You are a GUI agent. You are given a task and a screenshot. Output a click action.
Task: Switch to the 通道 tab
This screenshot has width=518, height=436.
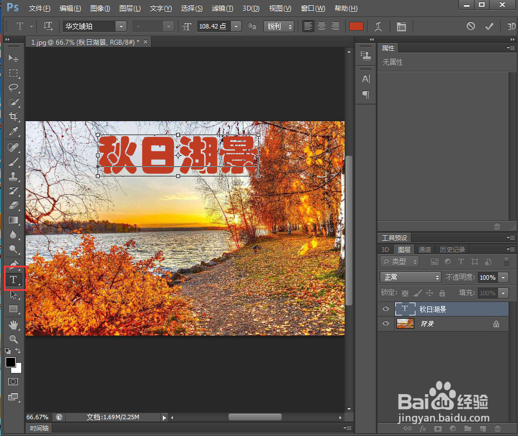[425, 249]
